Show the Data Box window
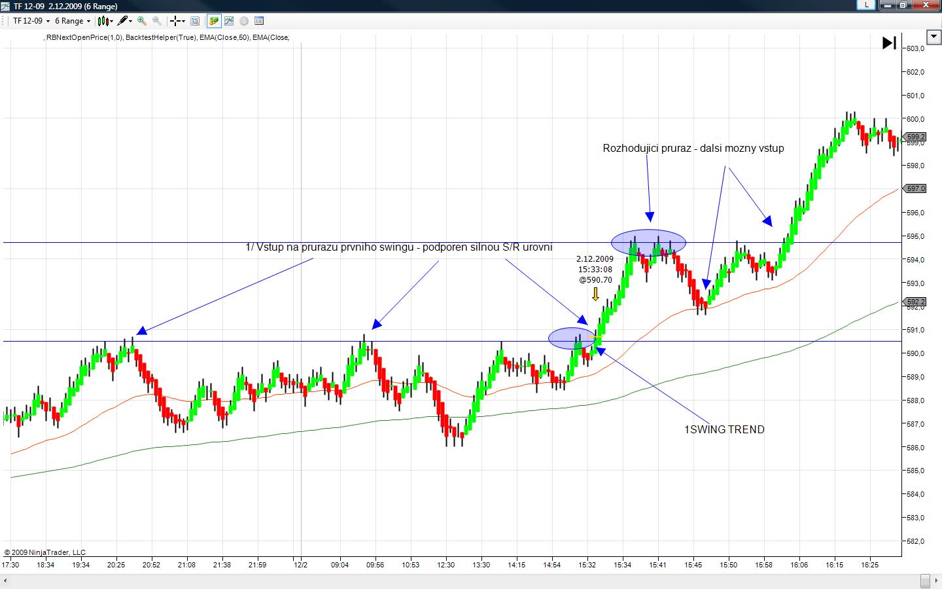Image resolution: width=942 pixels, height=589 pixels. [195, 21]
